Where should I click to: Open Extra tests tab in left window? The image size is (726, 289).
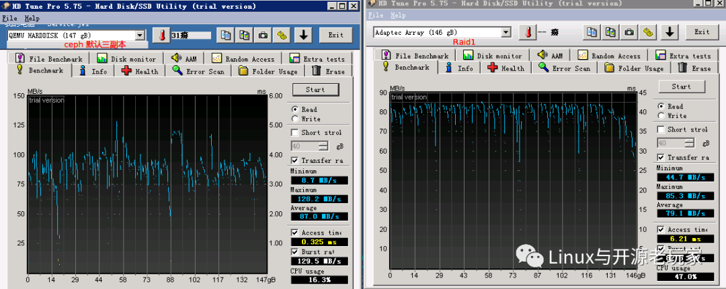[x=317, y=58]
